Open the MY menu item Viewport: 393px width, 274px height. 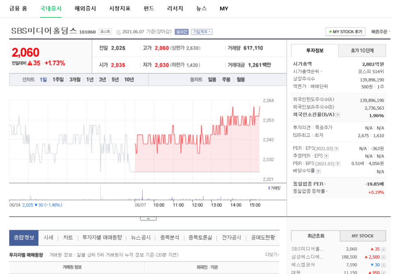pos(224,9)
